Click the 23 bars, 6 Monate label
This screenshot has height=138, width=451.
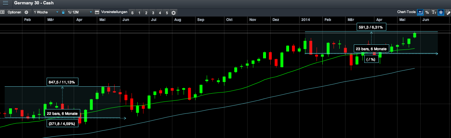[x=371, y=49]
